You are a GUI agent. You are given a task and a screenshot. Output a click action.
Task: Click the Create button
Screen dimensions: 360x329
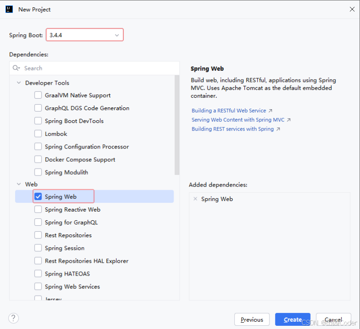[293, 319]
